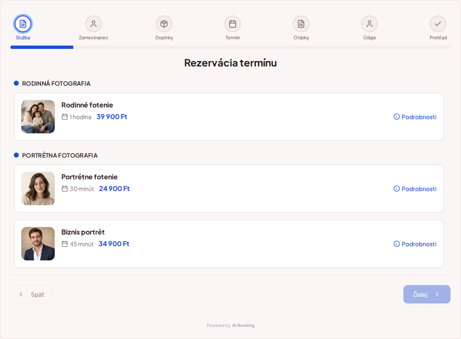The image size is (461, 339).
Task: Click the PORTRÉTNA FOTOGRAFIA category heading
Action: 60,155
